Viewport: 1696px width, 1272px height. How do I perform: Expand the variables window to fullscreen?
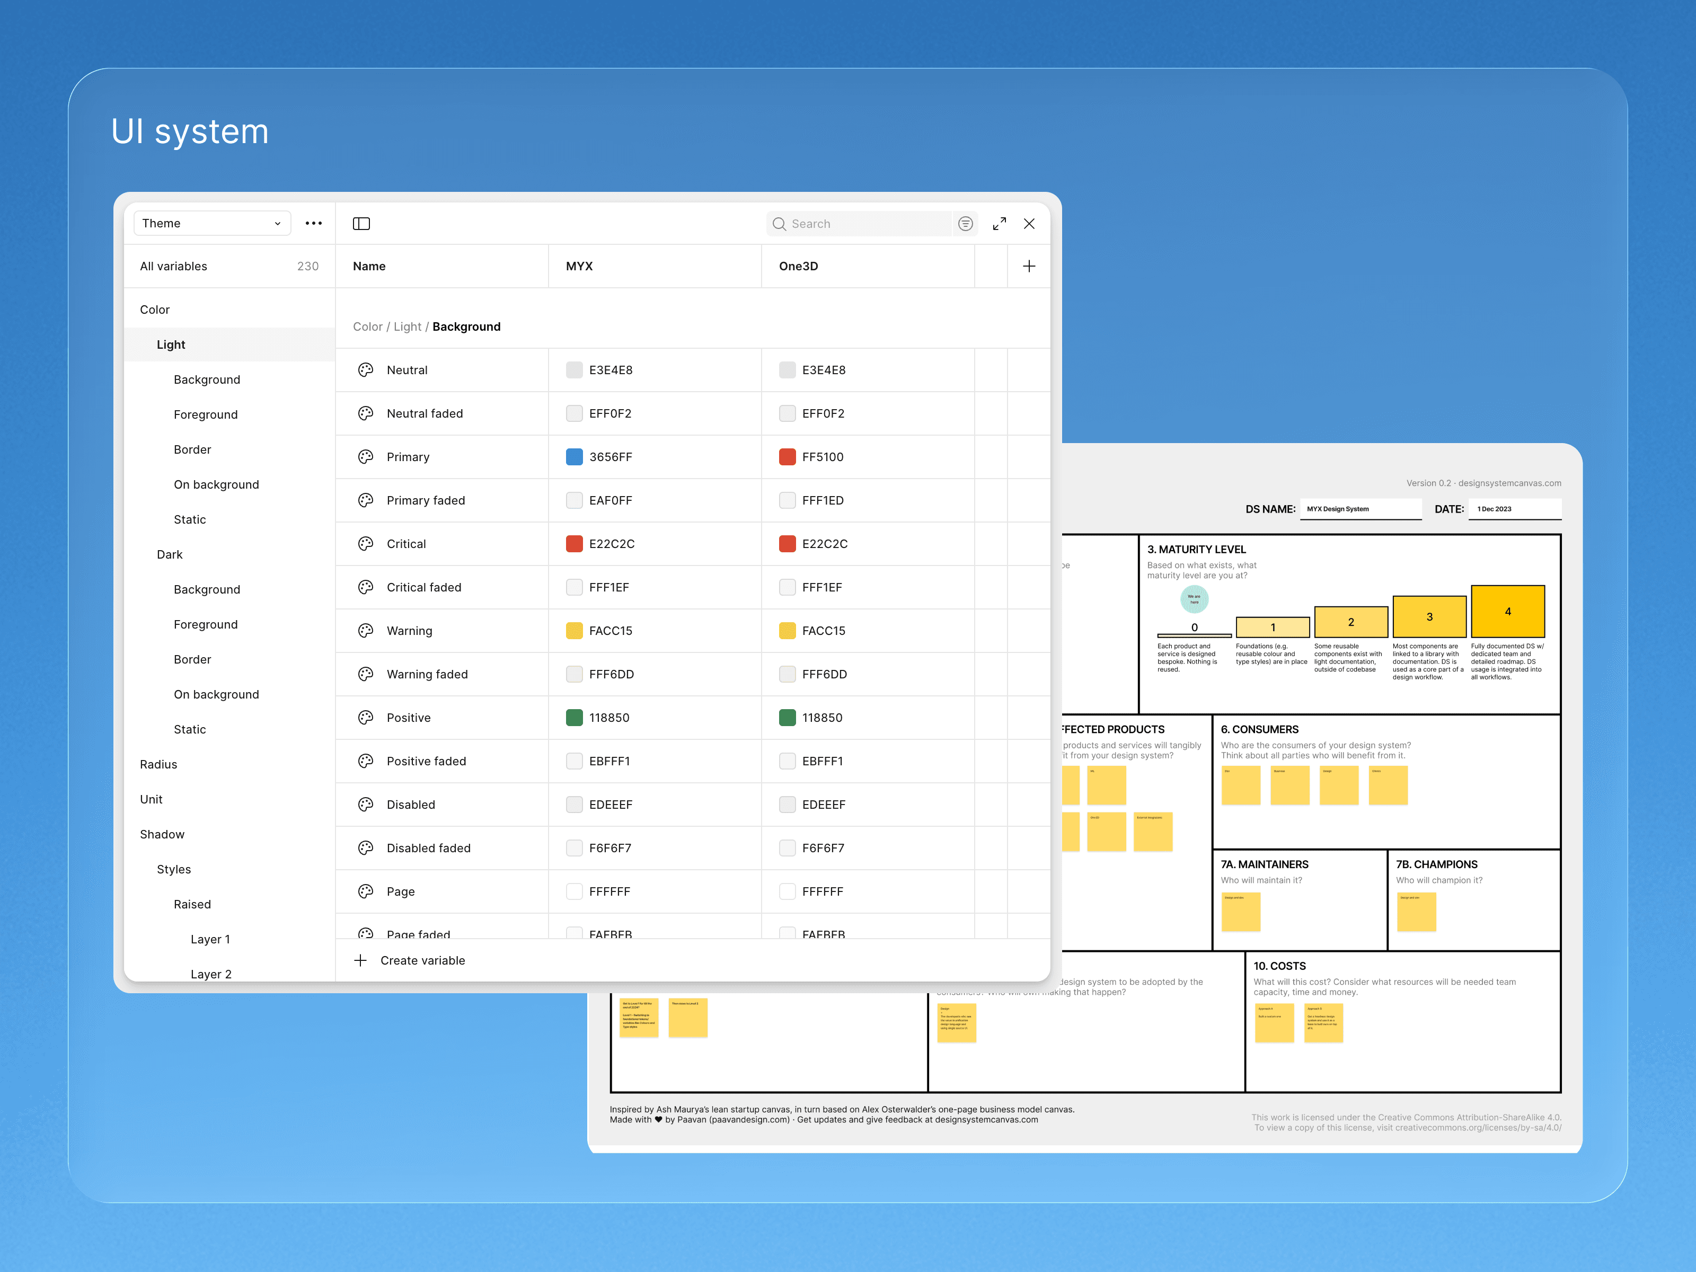click(999, 223)
